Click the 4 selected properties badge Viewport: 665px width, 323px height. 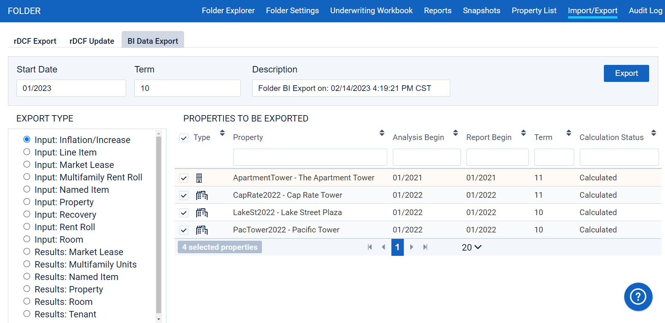[x=220, y=247]
